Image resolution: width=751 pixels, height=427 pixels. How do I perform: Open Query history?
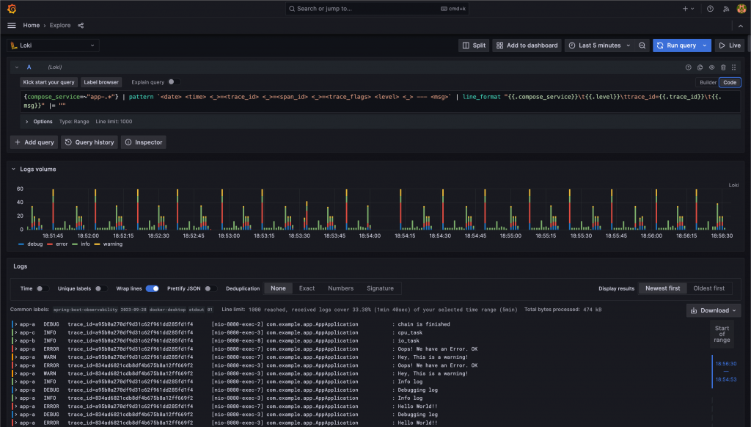pos(89,142)
